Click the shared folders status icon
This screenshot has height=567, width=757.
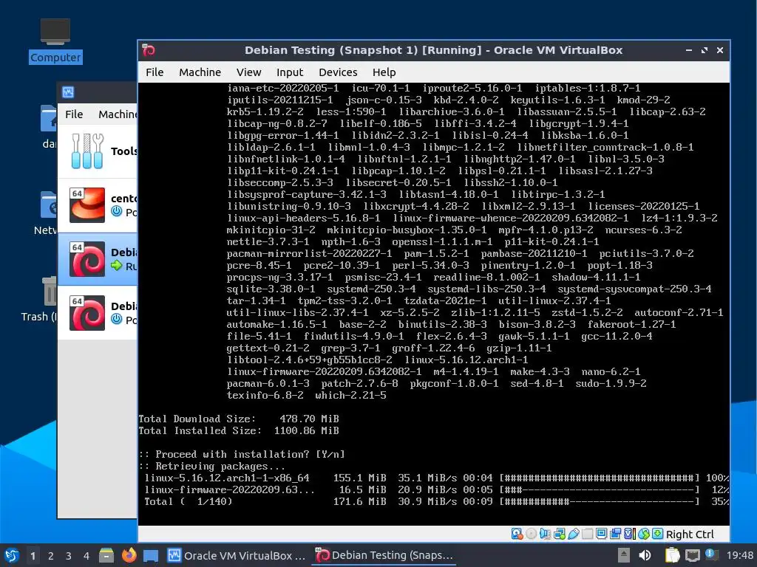[x=588, y=534]
